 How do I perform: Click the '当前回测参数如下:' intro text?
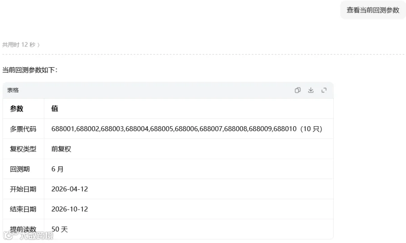tap(30, 70)
